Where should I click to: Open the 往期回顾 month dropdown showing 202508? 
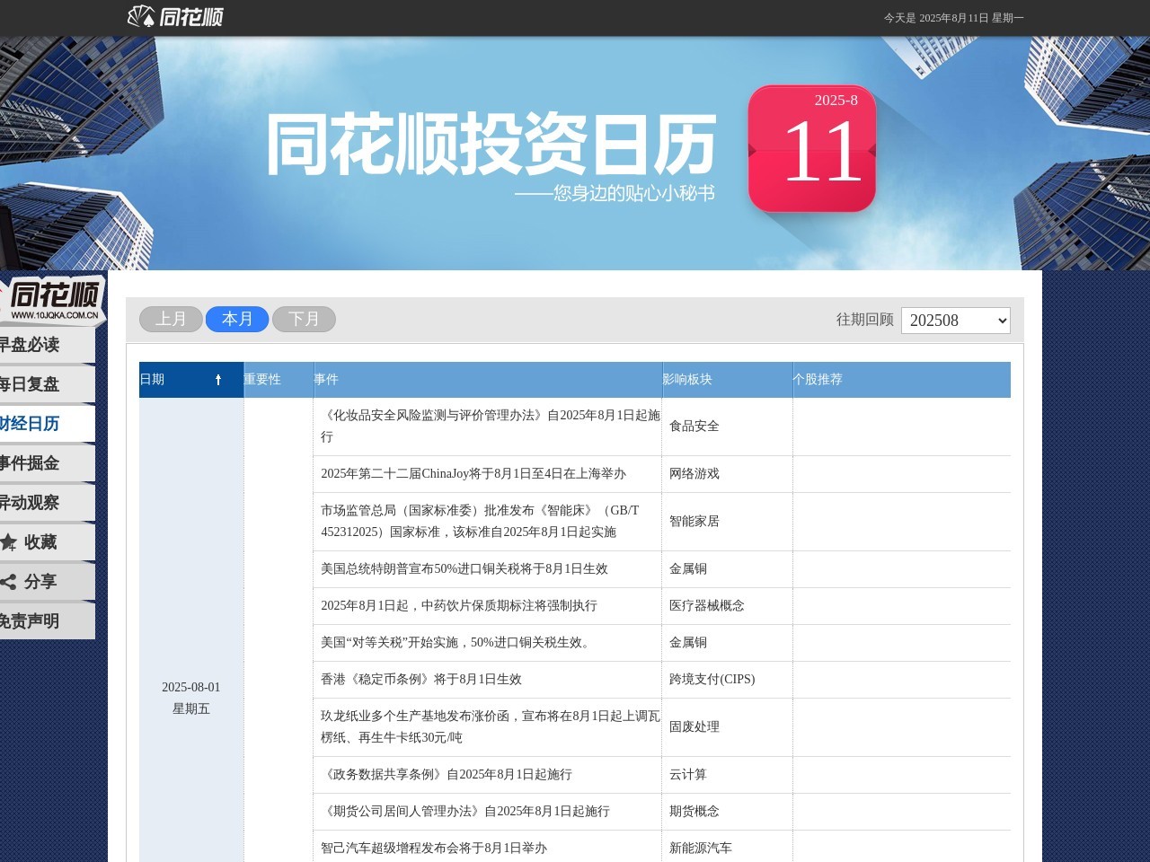tap(956, 321)
